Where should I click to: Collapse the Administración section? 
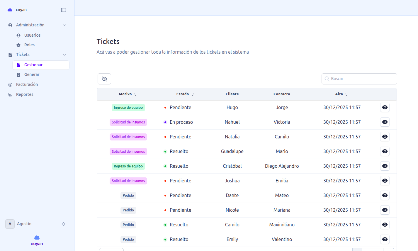(64, 25)
